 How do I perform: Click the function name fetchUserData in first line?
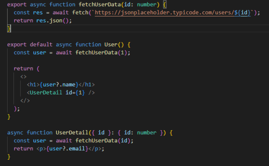pos(100,4)
